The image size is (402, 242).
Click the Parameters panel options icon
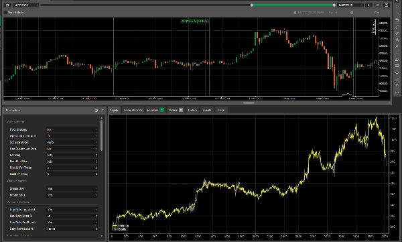103,111
